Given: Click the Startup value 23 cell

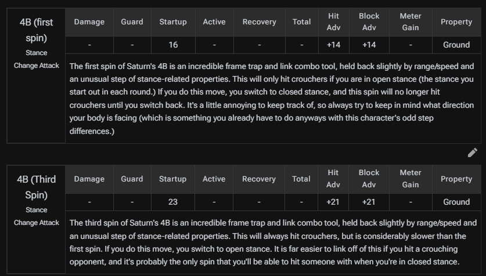Looking at the screenshot, I should point(172,202).
